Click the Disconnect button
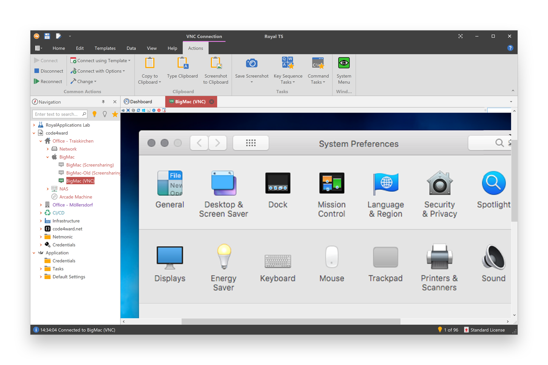The image size is (548, 365). (48, 71)
